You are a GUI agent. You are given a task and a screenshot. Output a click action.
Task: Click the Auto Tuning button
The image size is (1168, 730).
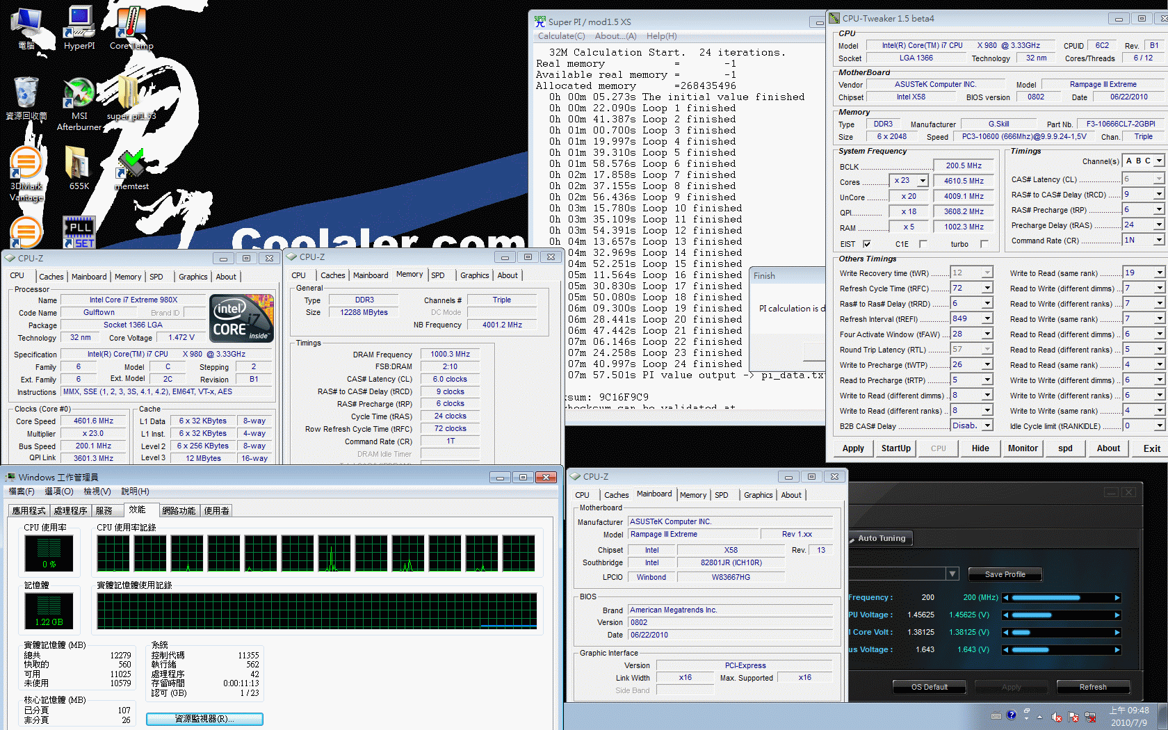click(x=882, y=538)
